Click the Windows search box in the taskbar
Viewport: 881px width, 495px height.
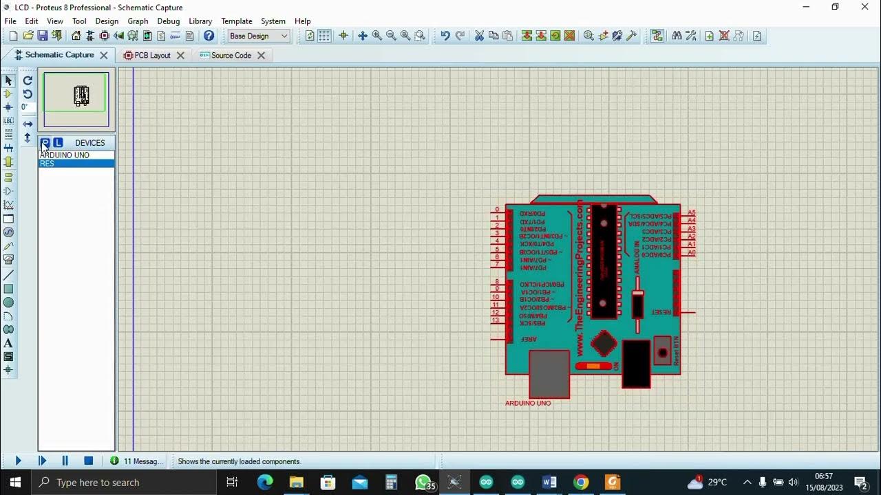click(124, 483)
